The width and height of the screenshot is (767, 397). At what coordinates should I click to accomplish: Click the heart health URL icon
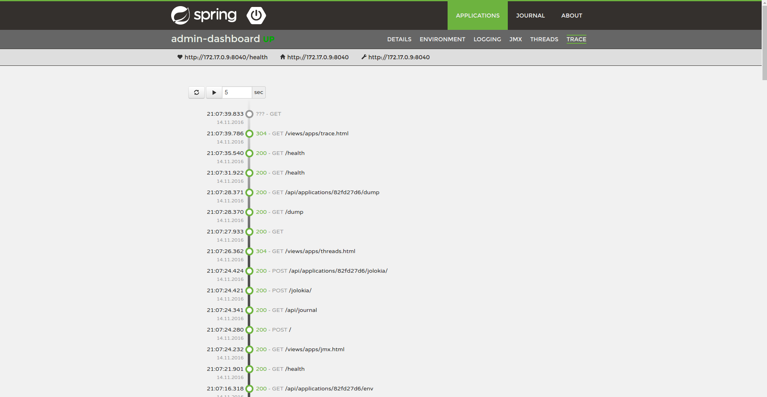point(180,57)
